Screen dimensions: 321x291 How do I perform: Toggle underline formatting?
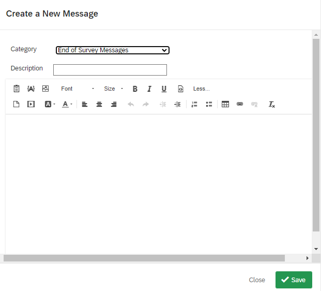click(x=164, y=89)
